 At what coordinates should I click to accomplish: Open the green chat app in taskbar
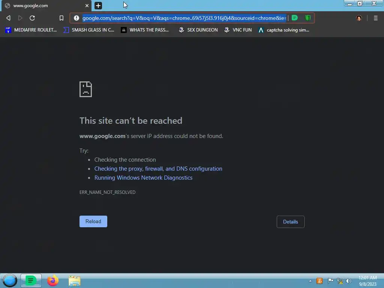[x=31, y=280]
